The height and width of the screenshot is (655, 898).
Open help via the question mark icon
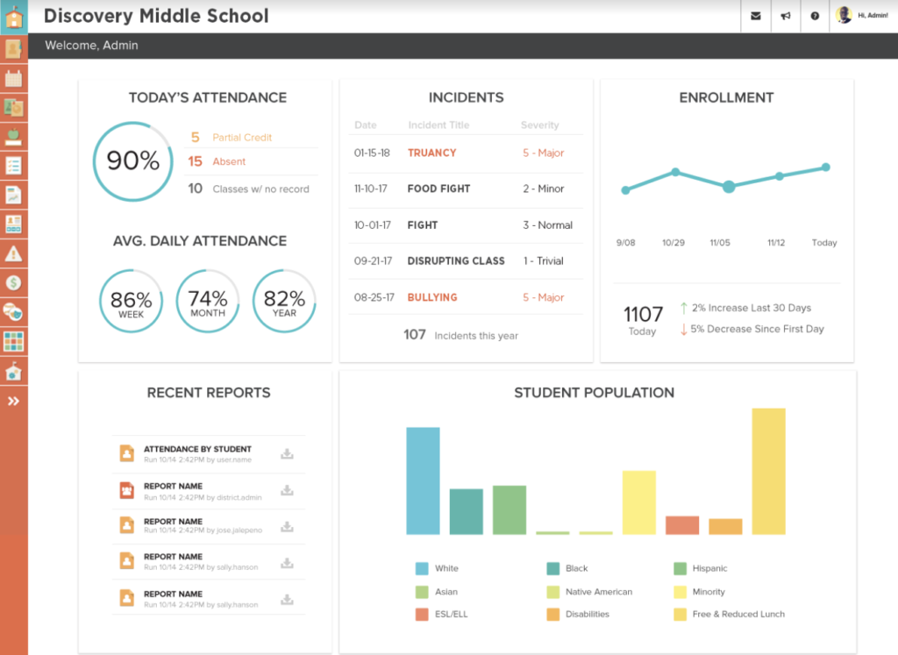coord(815,16)
